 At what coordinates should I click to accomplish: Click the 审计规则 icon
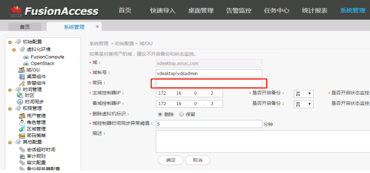(22, 156)
